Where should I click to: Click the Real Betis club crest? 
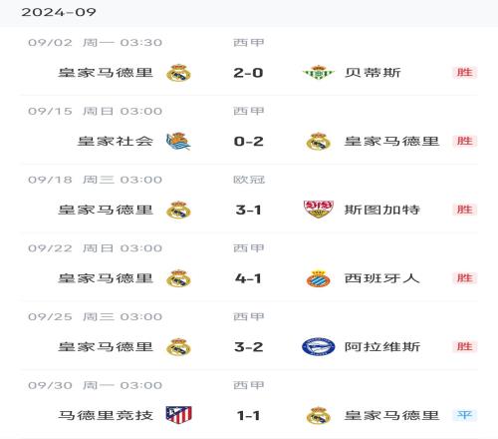[319, 73]
